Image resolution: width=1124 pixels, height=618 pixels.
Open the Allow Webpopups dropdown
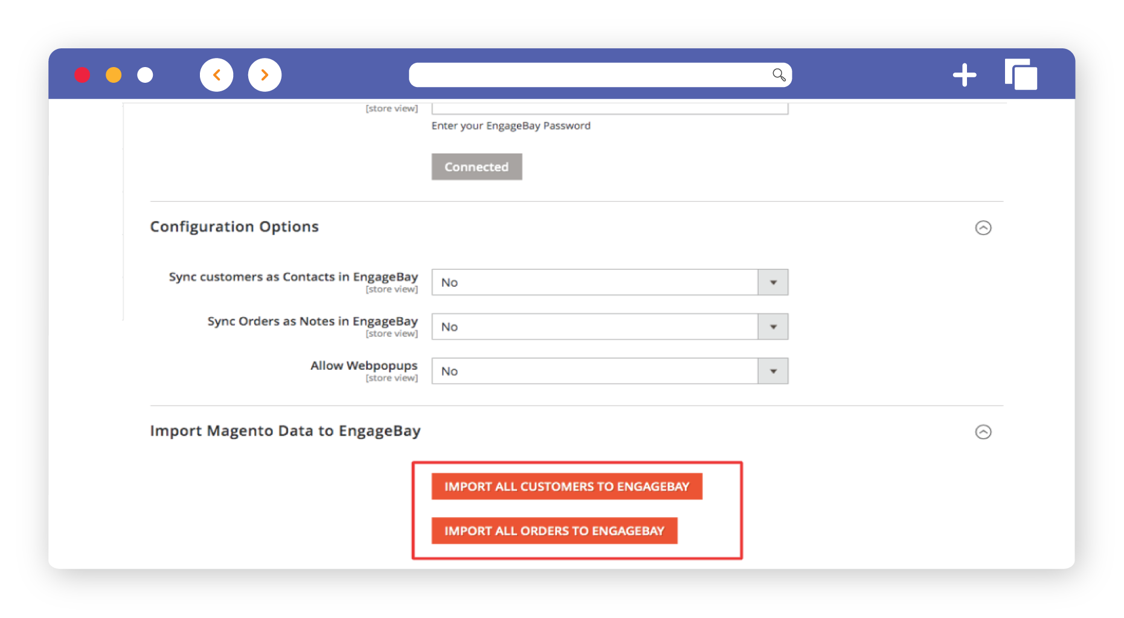pos(609,372)
